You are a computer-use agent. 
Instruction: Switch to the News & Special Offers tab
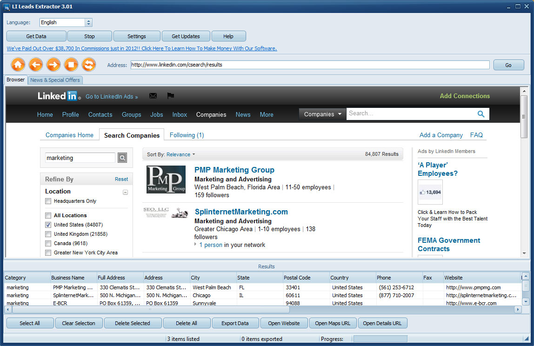(x=55, y=80)
